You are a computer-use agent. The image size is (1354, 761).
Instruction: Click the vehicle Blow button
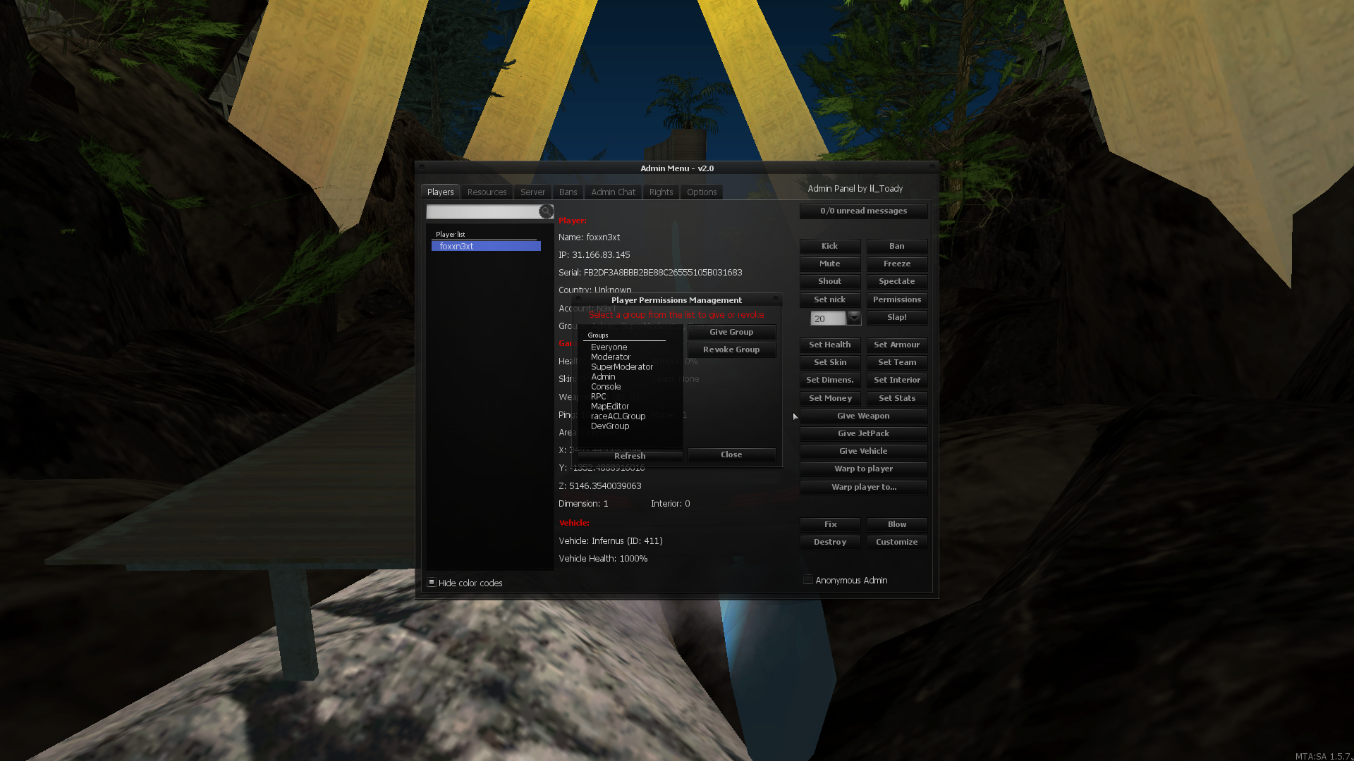pyautogui.click(x=897, y=524)
